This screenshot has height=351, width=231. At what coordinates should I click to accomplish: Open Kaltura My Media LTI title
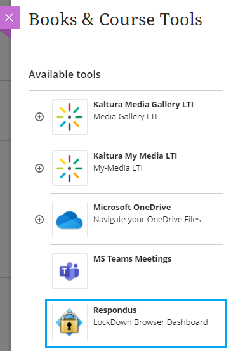135,156
